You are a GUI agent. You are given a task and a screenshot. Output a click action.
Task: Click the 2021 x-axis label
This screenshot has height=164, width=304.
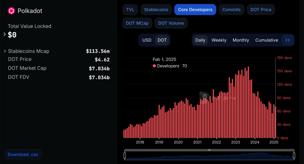pyautogui.click(x=197, y=142)
